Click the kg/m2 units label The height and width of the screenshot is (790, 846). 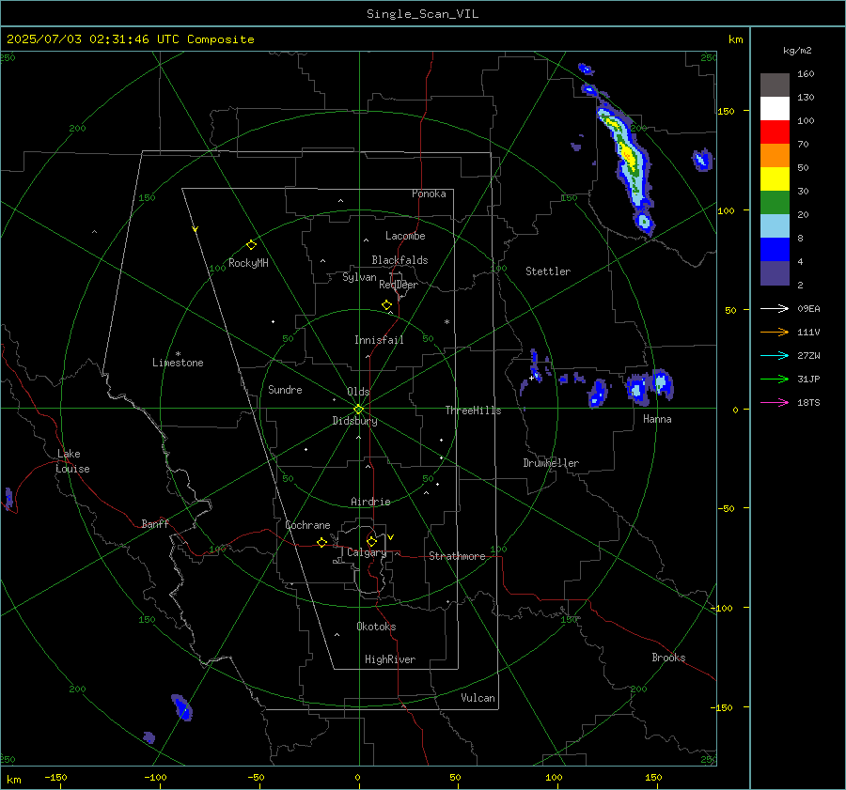[797, 51]
